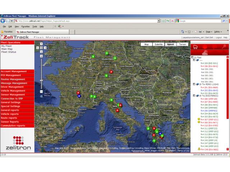Click the red vehicle marker near Nürnberg
Viewport: 230px width, 172px height.
(x=111, y=72)
